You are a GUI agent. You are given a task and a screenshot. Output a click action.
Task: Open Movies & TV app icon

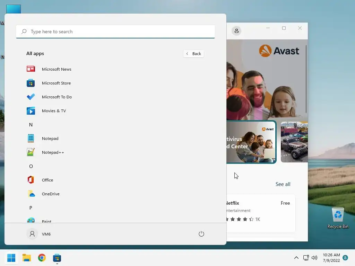(31, 111)
